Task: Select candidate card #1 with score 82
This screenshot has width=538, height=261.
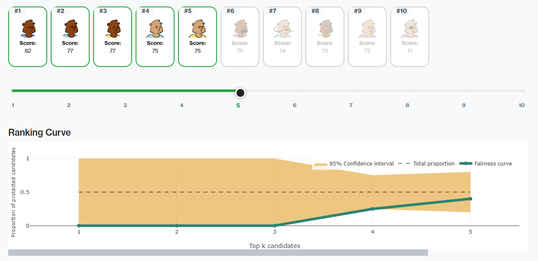Action: 28,37
